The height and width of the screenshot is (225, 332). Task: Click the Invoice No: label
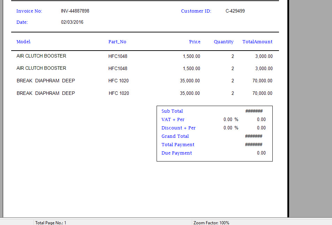point(29,11)
